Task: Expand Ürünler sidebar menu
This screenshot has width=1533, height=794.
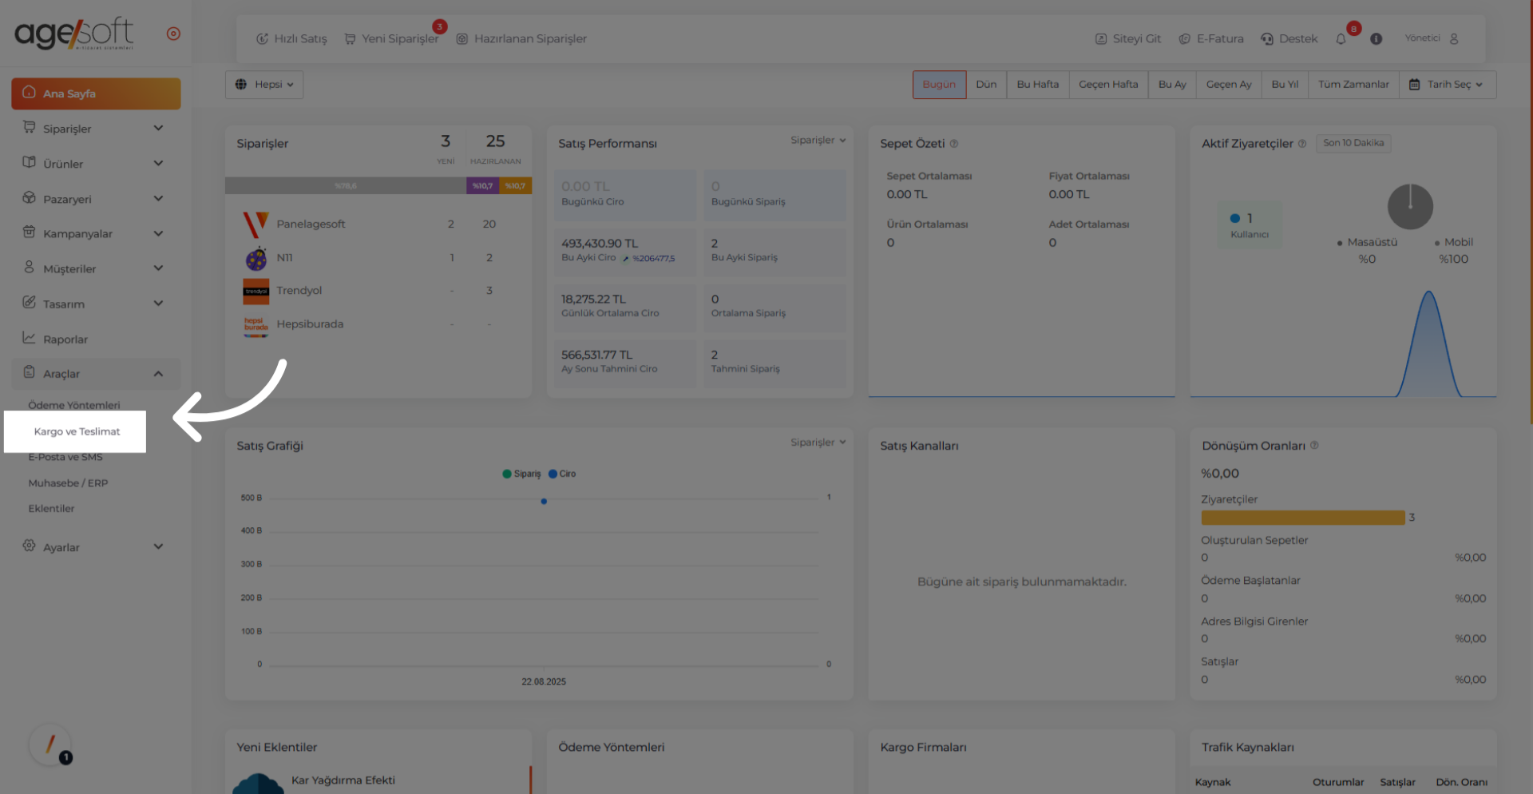Action: click(96, 164)
